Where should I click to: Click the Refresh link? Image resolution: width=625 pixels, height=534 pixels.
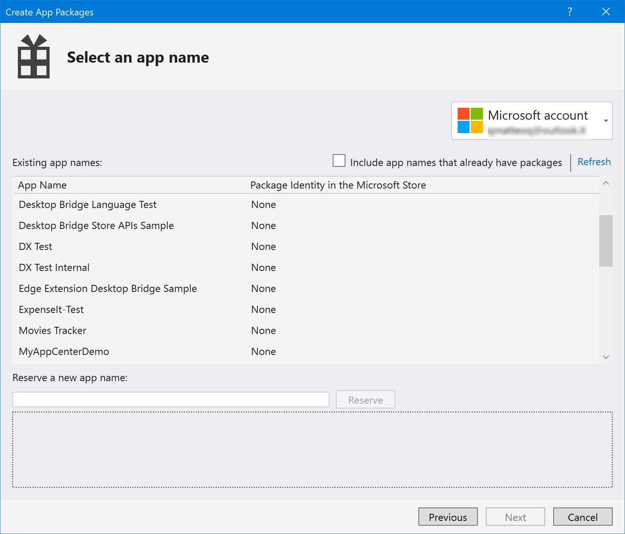594,162
